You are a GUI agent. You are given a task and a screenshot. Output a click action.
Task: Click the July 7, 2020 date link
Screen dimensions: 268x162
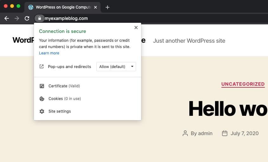(245, 133)
